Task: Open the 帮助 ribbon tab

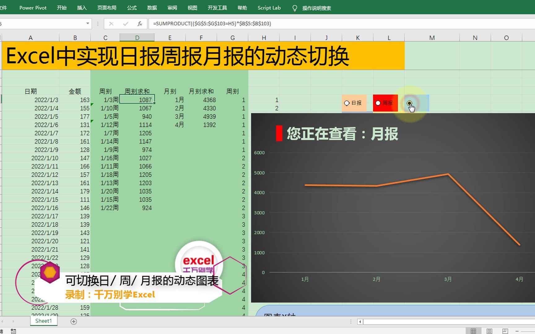Action: 242,8
